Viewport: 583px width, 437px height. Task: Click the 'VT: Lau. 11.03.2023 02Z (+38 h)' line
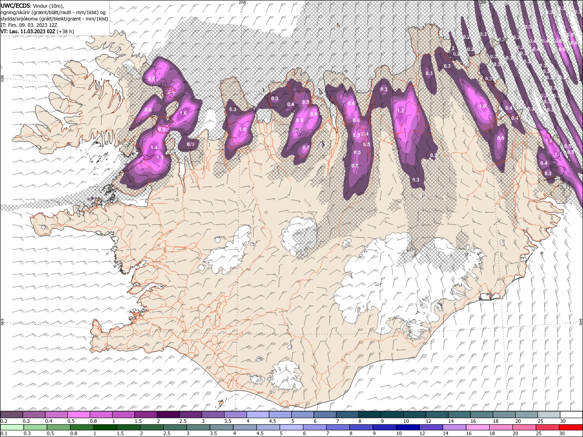pyautogui.click(x=37, y=31)
